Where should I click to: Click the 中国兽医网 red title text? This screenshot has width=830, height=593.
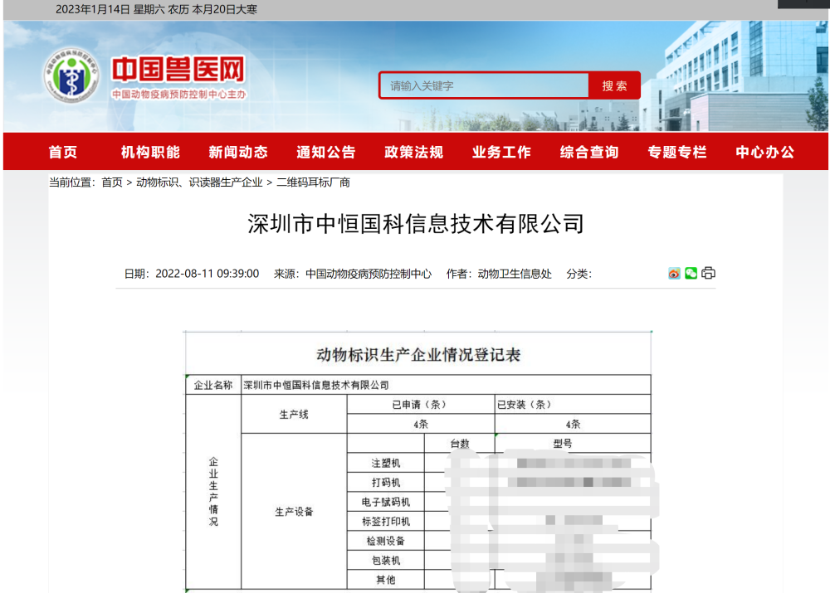(178, 70)
